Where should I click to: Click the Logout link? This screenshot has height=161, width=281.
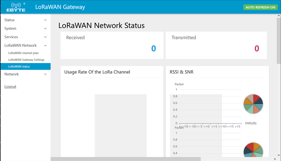coord(10,87)
